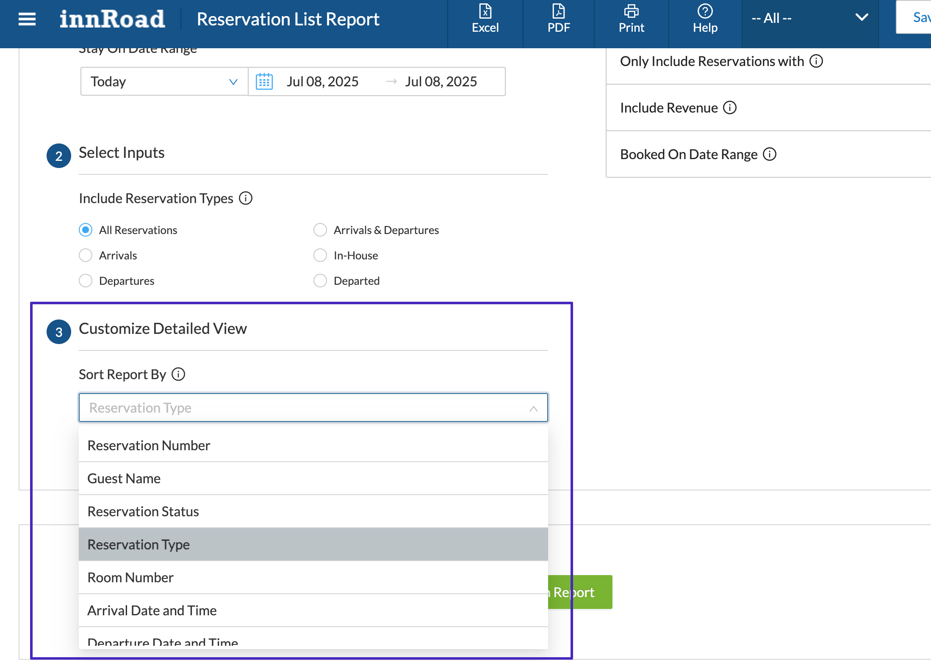Select the In-House radio button
This screenshot has height=661, width=931.
click(x=320, y=255)
